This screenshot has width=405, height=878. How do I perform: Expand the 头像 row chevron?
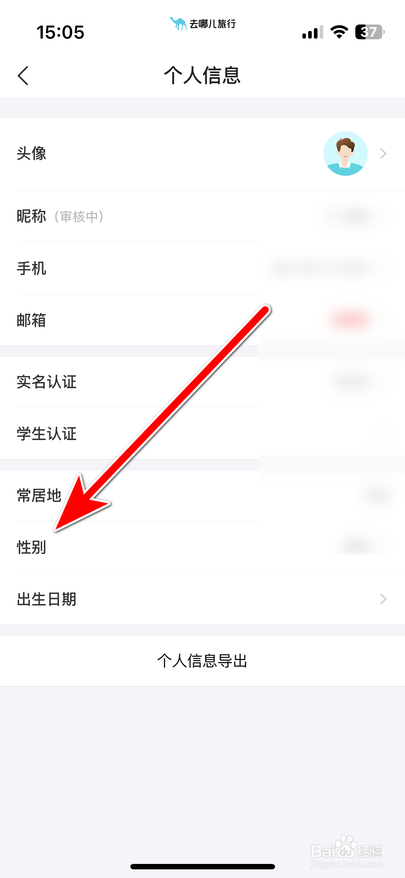(383, 154)
